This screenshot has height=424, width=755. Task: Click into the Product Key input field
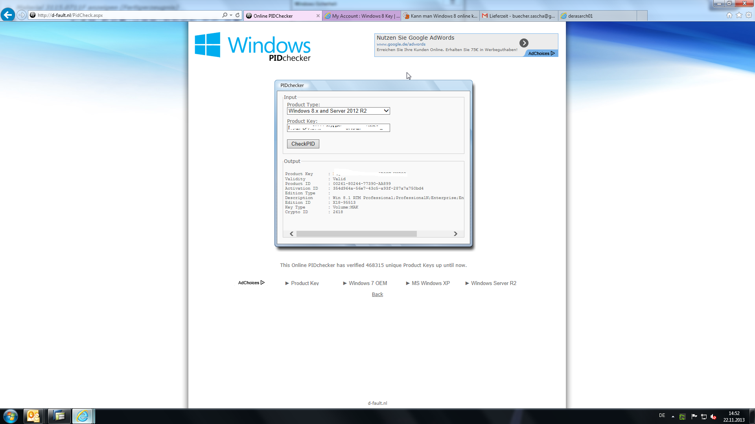(x=338, y=128)
